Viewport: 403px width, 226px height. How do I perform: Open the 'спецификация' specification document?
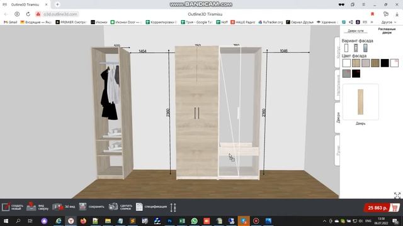[151, 207]
